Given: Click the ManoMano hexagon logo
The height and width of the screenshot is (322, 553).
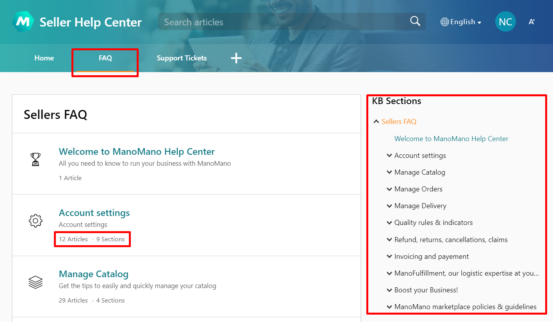Looking at the screenshot, I should (x=23, y=22).
